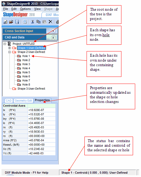Screen dimensions: 141x177
Task: Click the Cross Section Input header
Action: (24, 31)
